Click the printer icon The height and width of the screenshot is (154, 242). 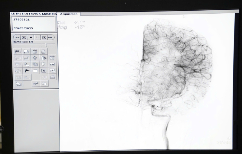click(52, 77)
